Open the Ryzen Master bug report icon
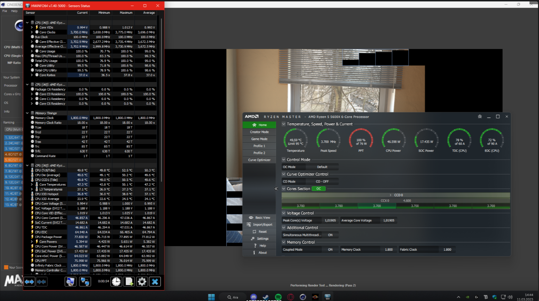The image size is (539, 301). [x=479, y=117]
